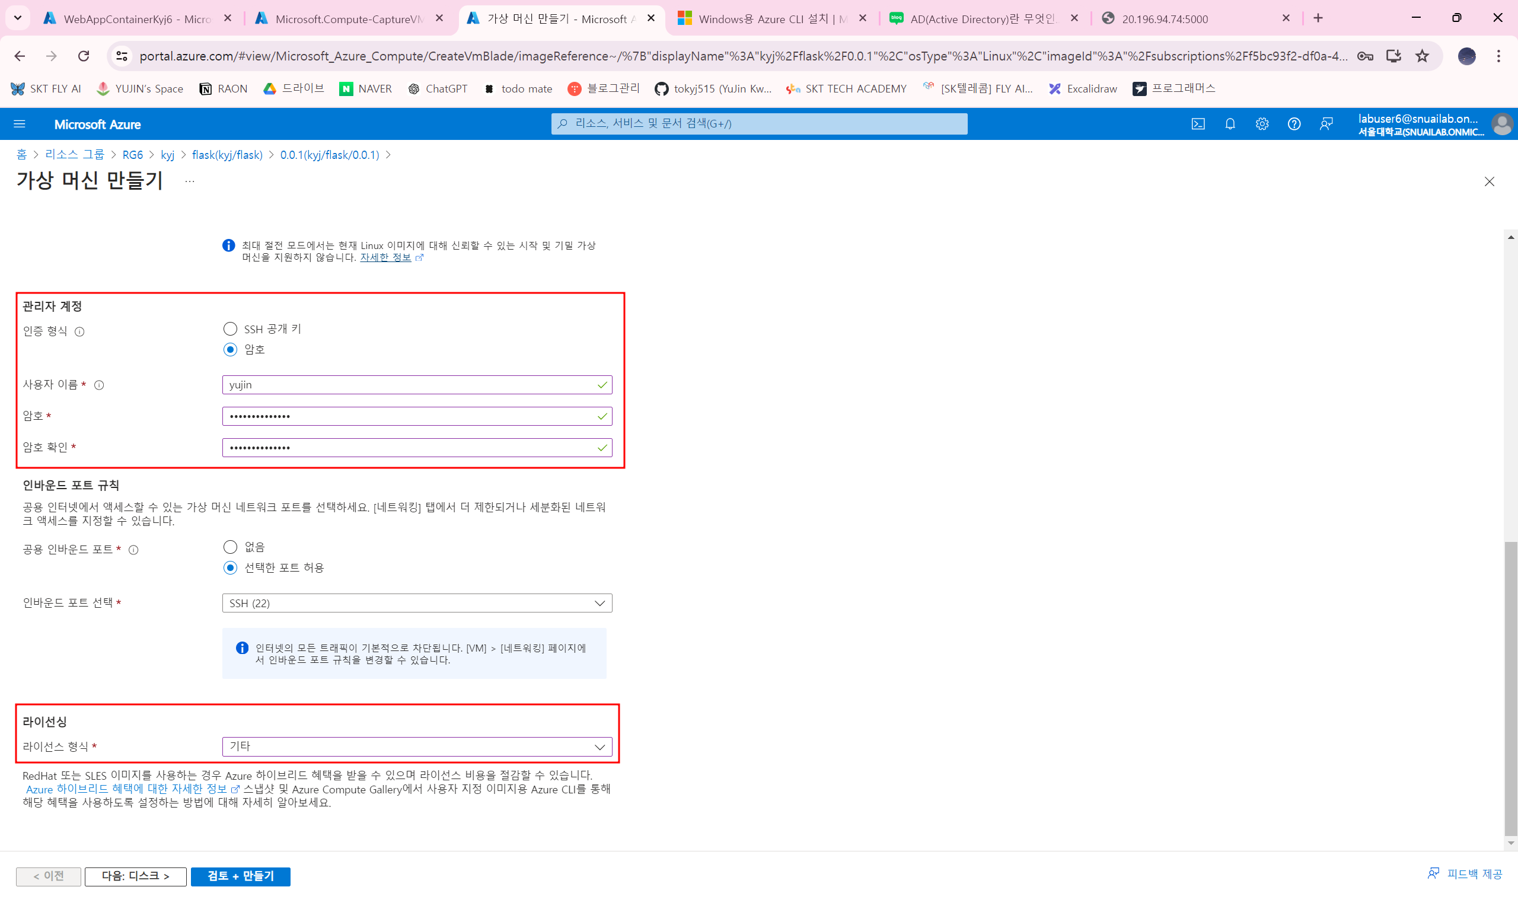Click info icon next to 인증 형식

pyautogui.click(x=79, y=331)
